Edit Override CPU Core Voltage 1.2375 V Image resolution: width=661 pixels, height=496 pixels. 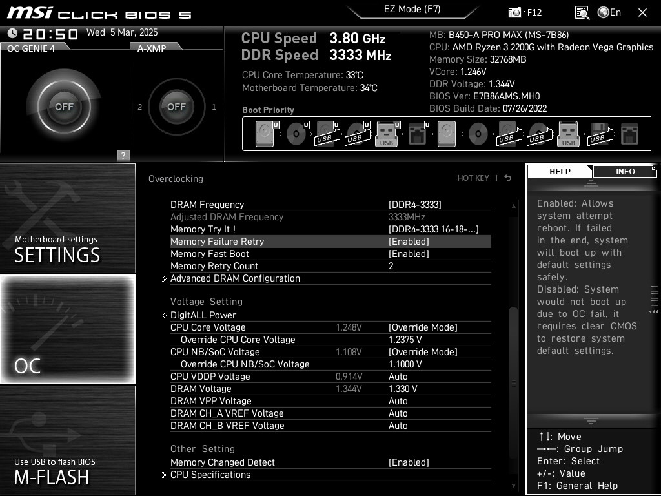pyautogui.click(x=405, y=340)
